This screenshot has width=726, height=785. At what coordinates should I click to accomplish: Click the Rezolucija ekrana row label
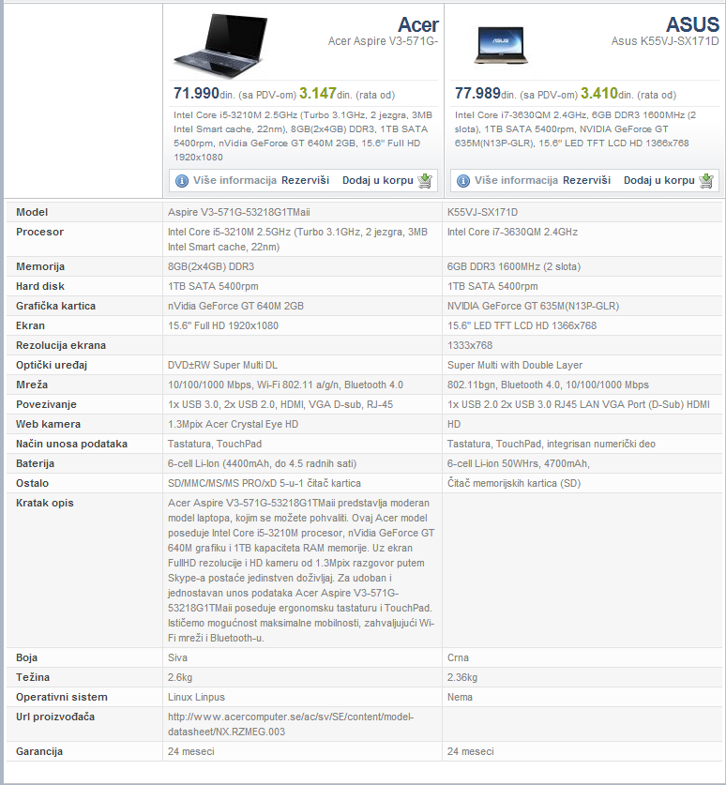click(x=61, y=345)
